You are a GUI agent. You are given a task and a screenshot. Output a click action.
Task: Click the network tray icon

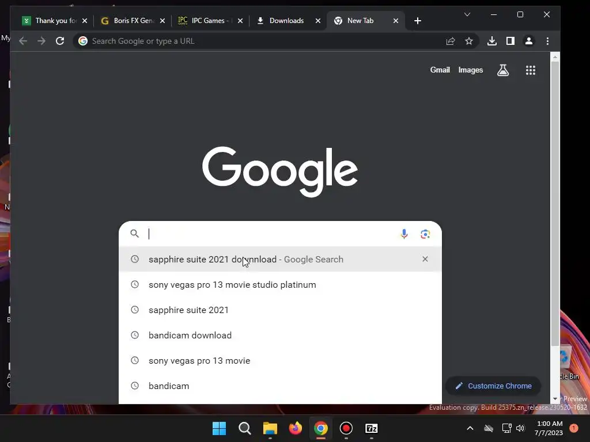point(506,428)
